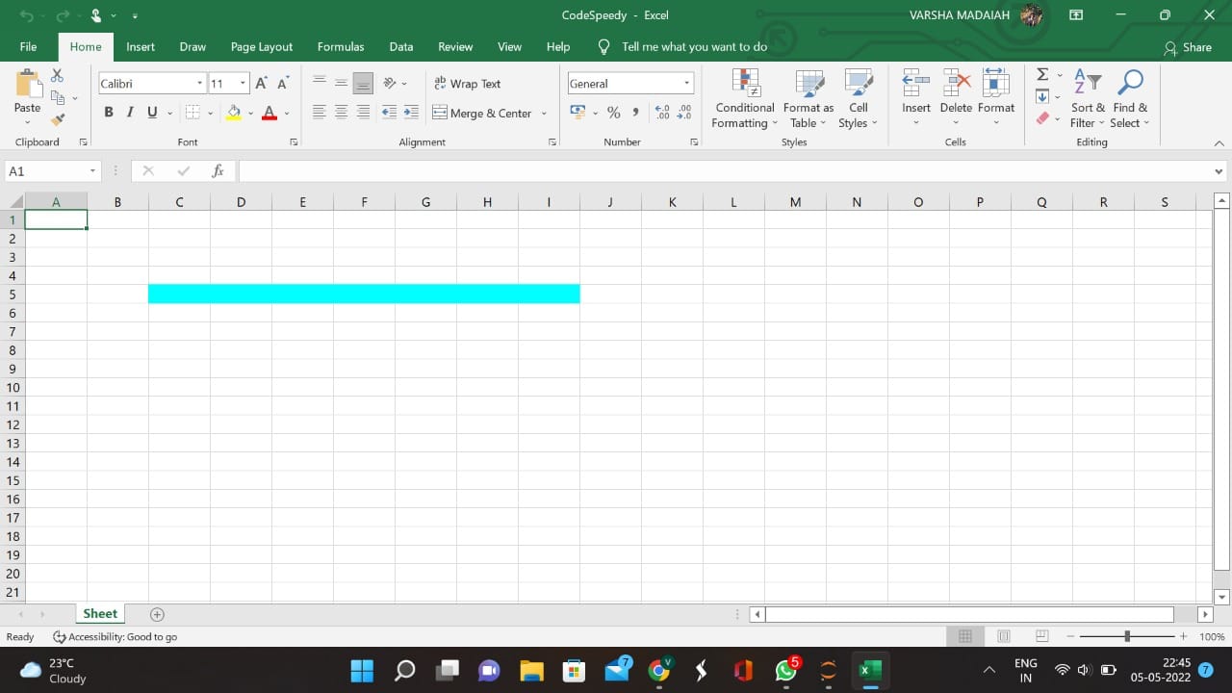Open the Calibri font name dropdown
Screen dimensions: 1232x693
pyautogui.click(x=199, y=84)
